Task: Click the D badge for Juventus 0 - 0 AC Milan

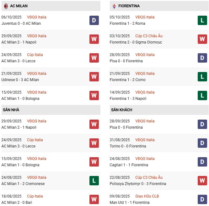Action: (x=94, y=20)
